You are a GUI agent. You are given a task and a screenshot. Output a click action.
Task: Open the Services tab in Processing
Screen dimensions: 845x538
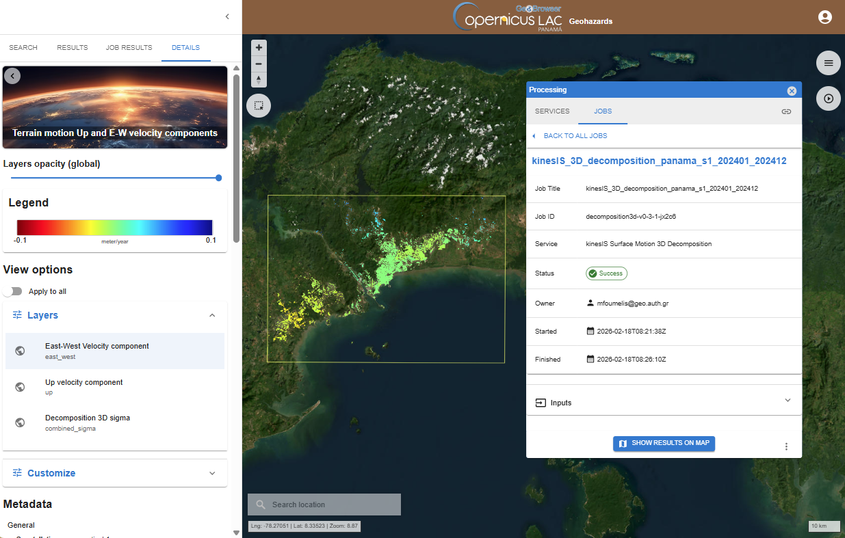[x=551, y=111]
